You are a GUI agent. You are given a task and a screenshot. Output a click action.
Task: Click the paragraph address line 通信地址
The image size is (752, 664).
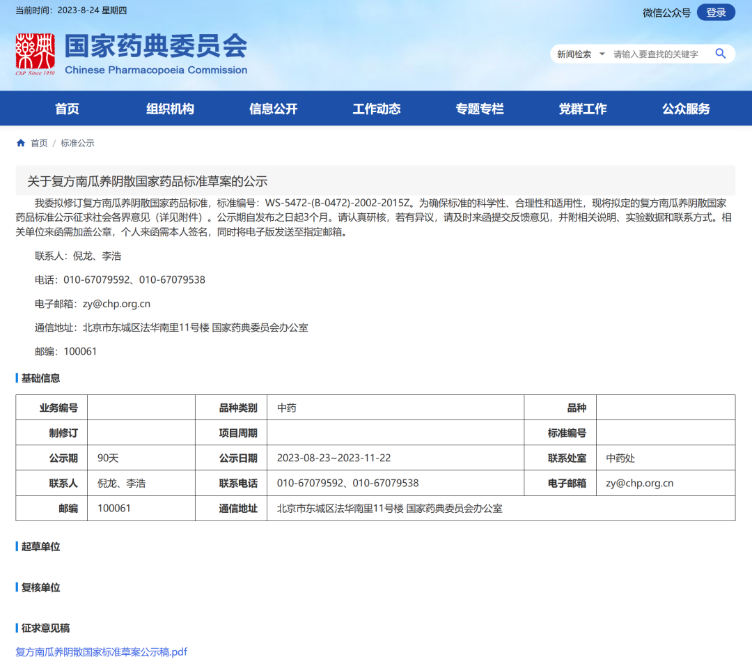point(171,327)
